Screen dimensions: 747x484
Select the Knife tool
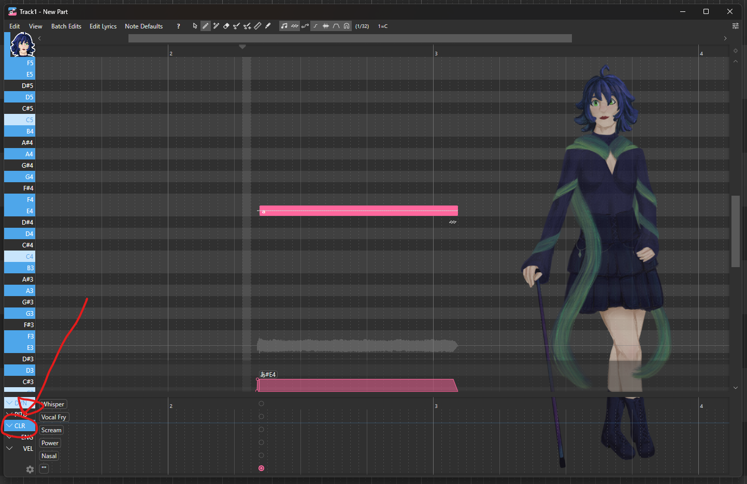(x=268, y=26)
